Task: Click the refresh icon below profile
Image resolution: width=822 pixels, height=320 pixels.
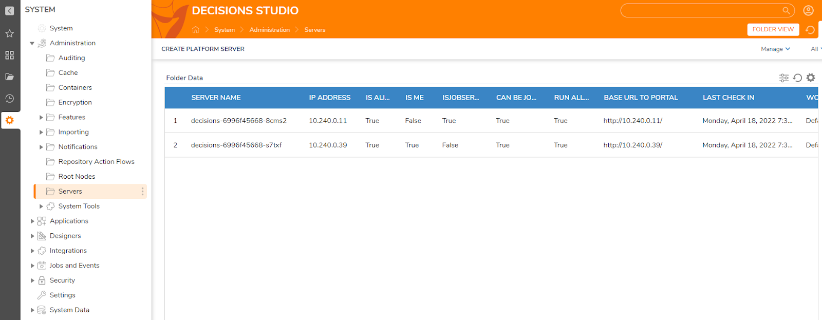Action: pos(810,30)
